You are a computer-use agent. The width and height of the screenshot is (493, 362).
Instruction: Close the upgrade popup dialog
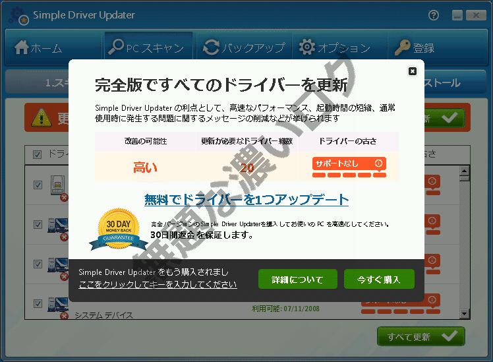(412, 71)
